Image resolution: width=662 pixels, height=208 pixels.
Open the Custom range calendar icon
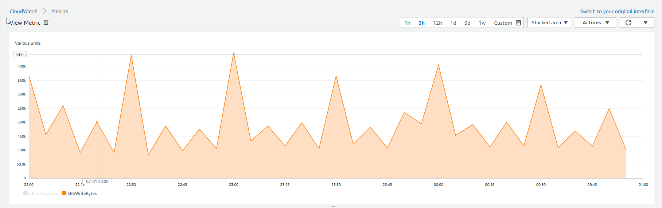518,23
